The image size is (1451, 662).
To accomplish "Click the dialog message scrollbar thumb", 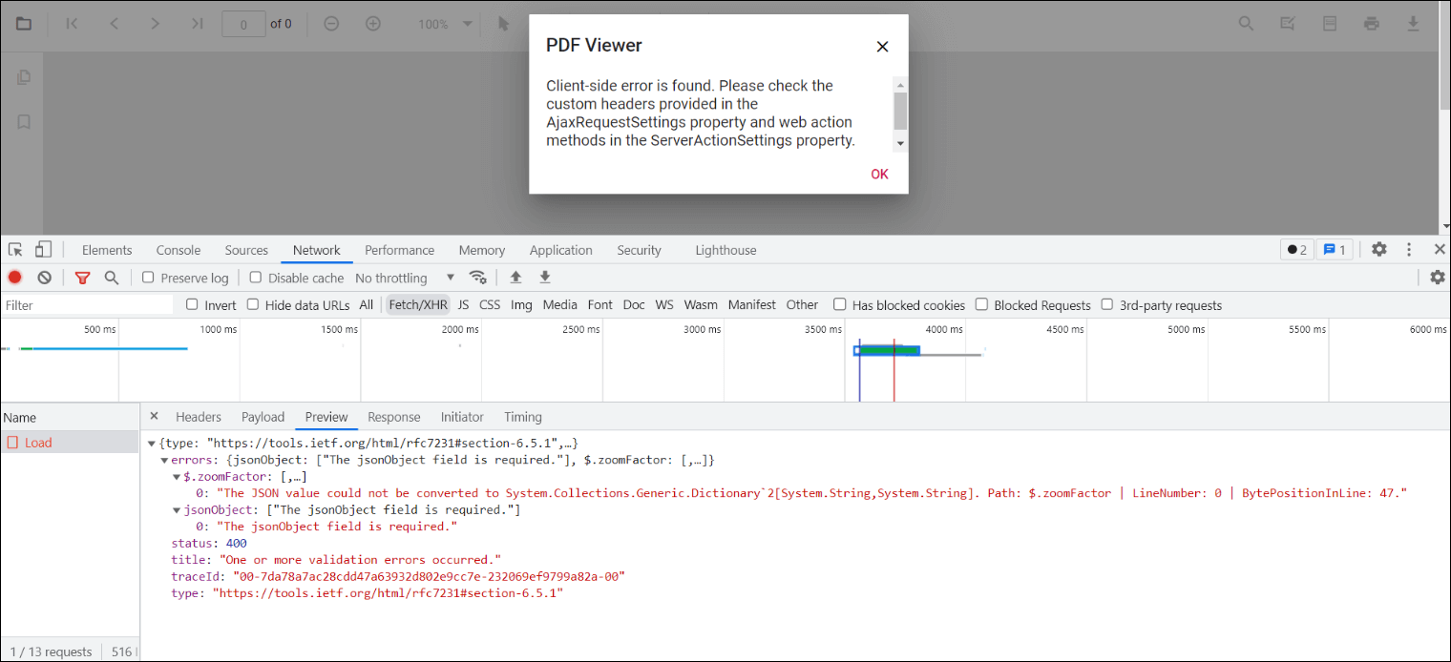I will click(900, 111).
